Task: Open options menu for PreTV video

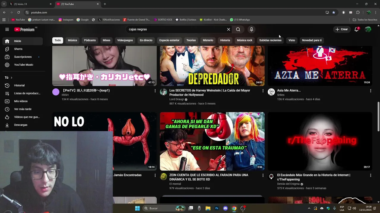Action: click(155, 91)
